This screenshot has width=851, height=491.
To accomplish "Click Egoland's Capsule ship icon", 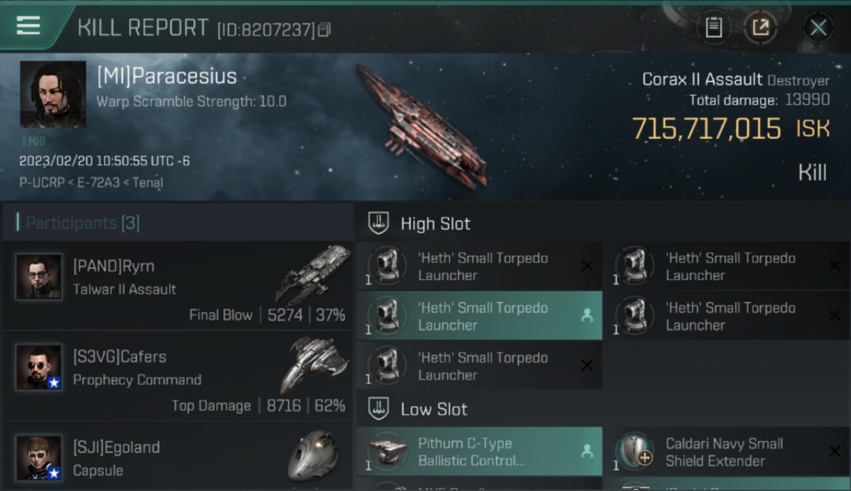I will pos(314,456).
